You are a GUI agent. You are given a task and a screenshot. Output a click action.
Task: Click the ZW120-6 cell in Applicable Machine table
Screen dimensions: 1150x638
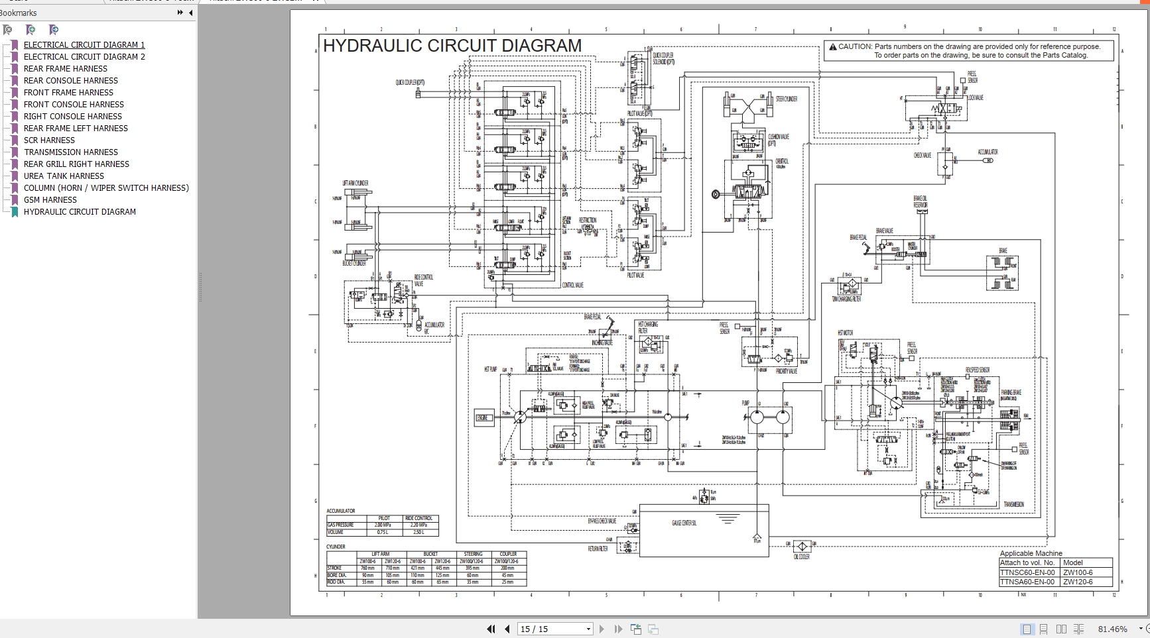pyautogui.click(x=1086, y=582)
